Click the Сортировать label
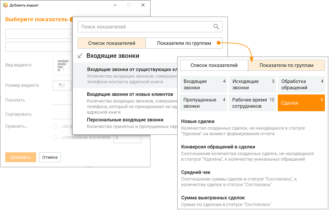 [x=18, y=114]
